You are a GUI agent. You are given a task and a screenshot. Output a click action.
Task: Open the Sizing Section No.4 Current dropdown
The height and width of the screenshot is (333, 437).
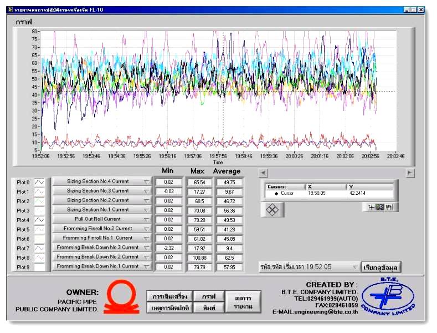(102, 181)
